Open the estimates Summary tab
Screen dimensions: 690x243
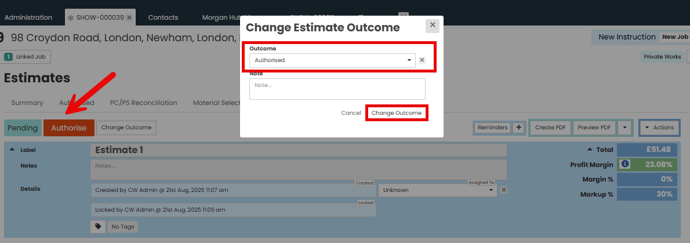coord(27,103)
